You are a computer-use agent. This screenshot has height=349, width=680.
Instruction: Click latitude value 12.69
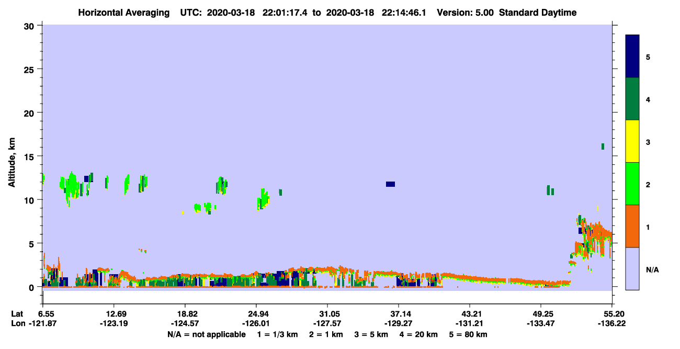(114, 314)
